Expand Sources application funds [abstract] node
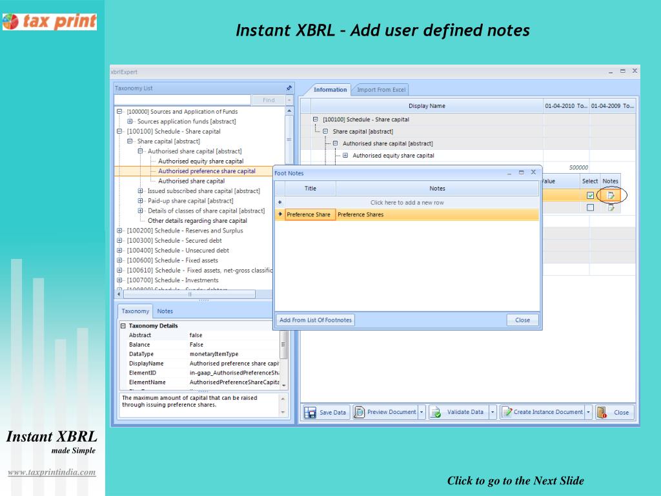 [130, 121]
